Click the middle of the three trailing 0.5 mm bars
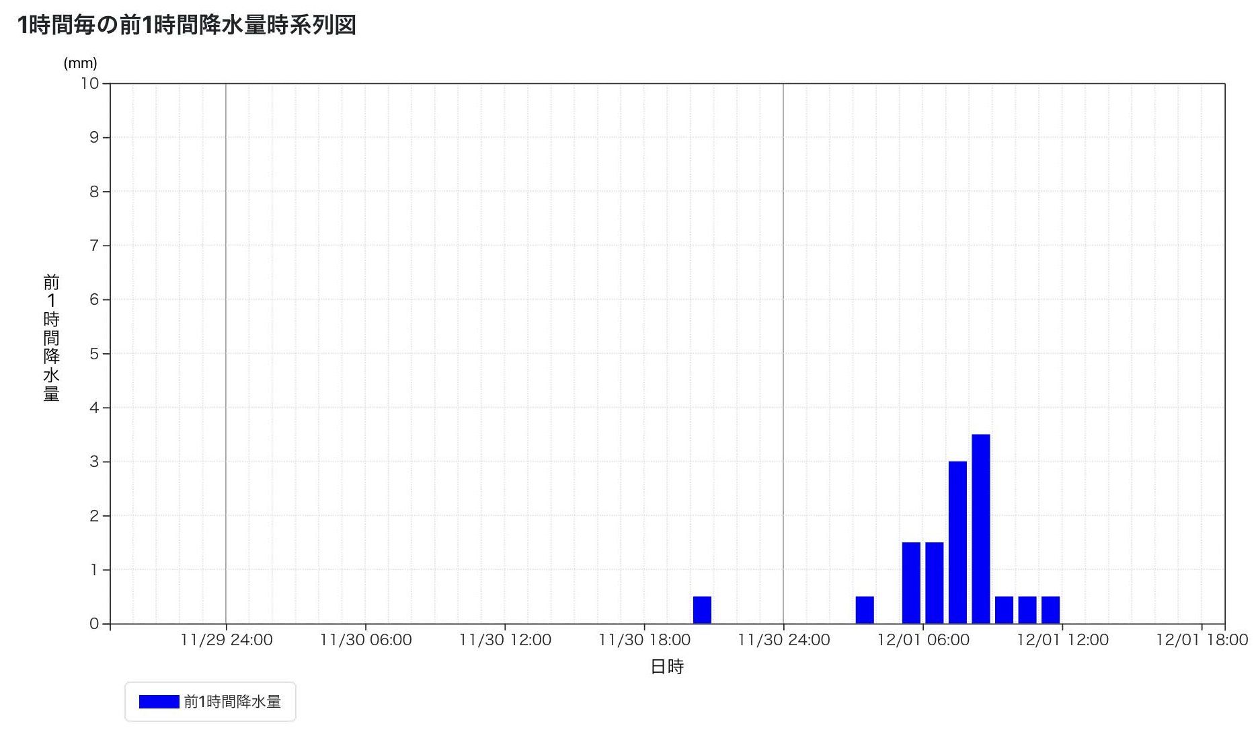Viewport: 1258px width, 732px height. [1027, 610]
